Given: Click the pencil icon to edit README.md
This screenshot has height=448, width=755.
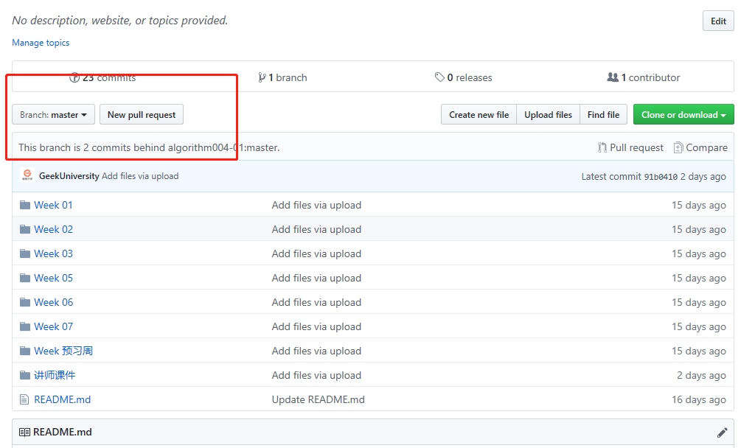Looking at the screenshot, I should pos(722,433).
